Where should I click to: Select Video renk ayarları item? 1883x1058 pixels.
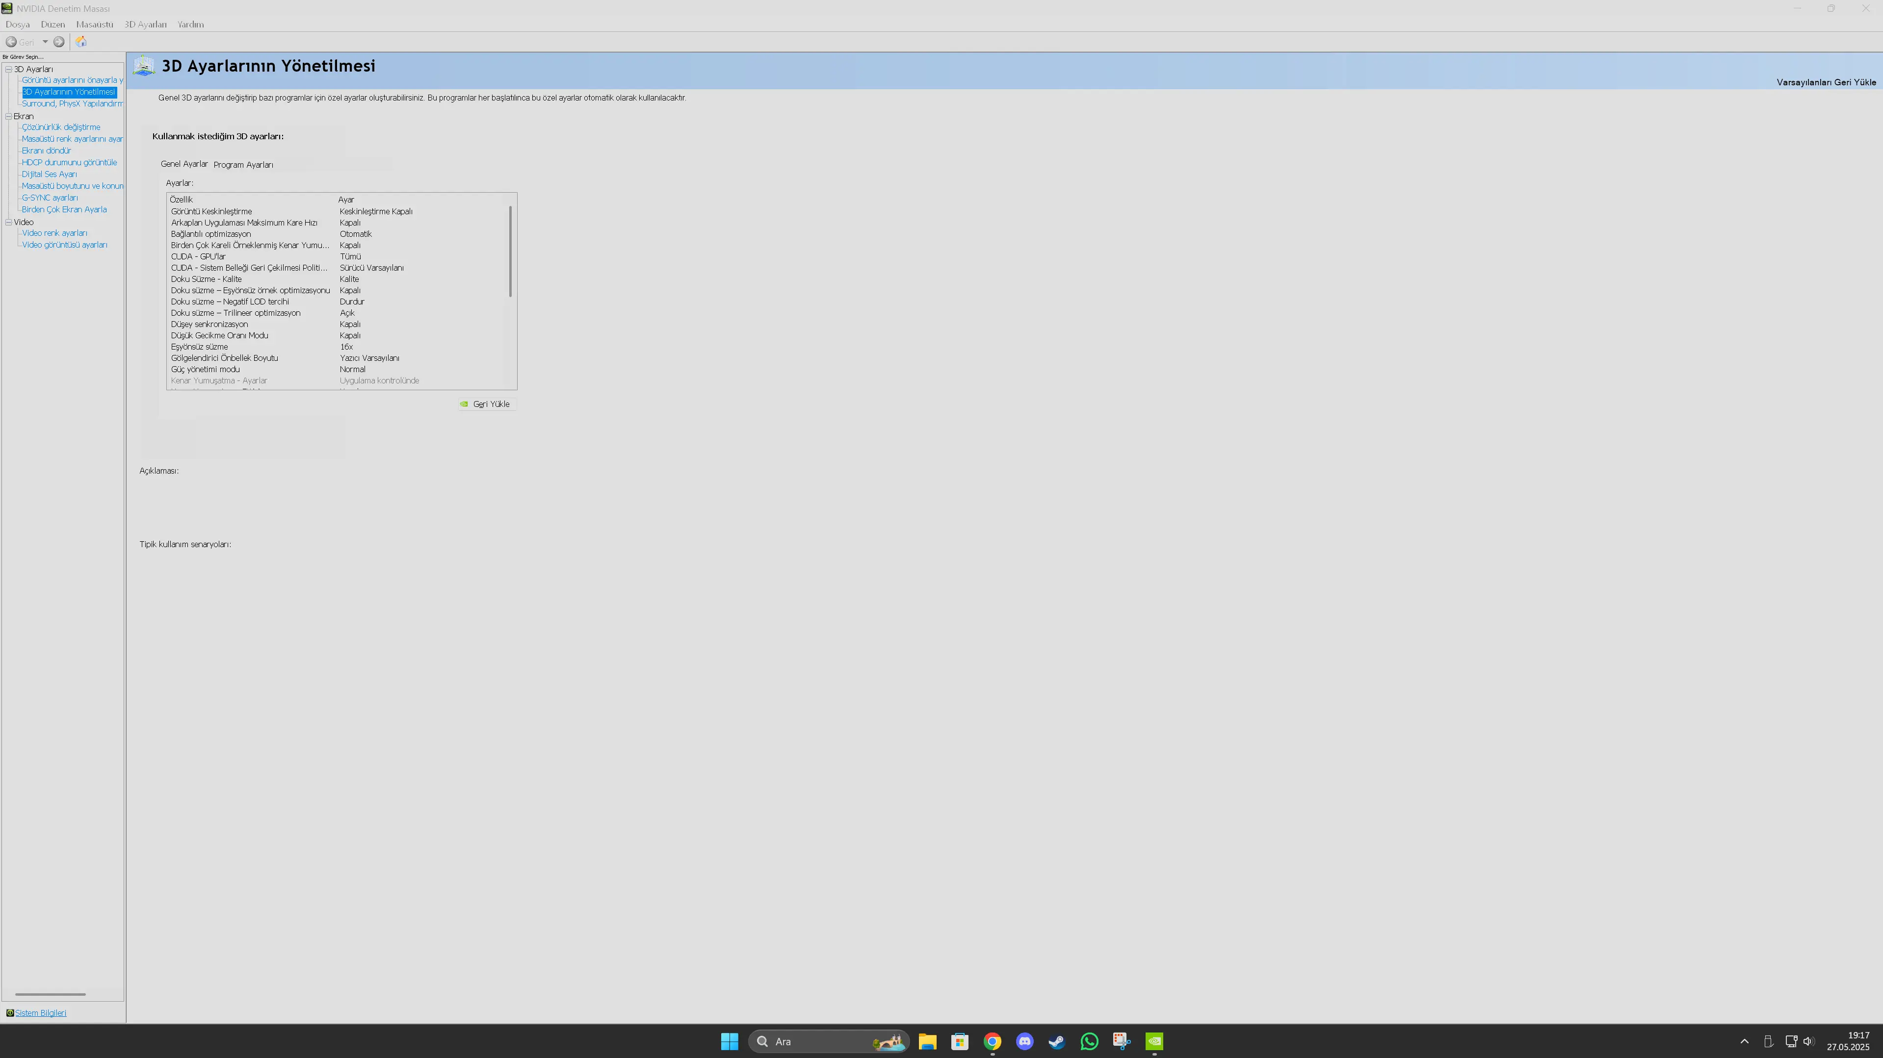tap(54, 233)
